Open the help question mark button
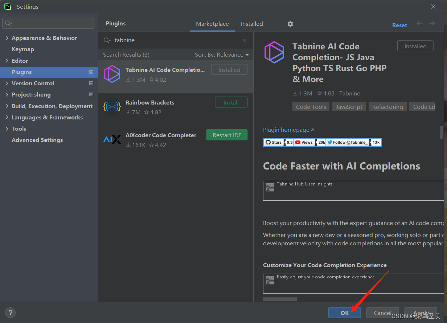 click(10, 312)
